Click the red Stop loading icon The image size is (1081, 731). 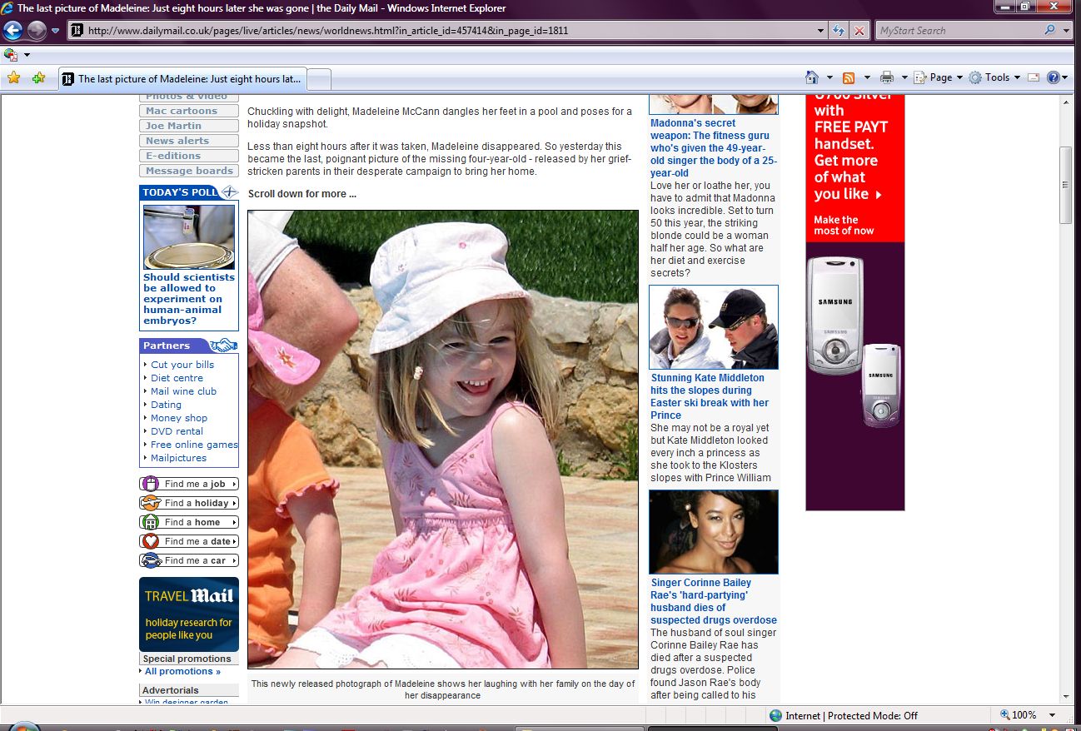coord(859,31)
